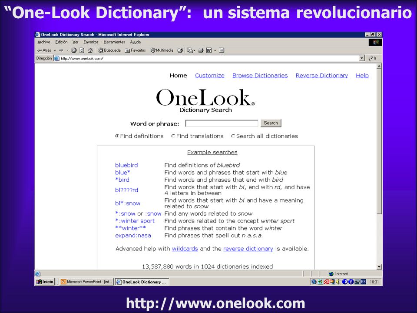The image size is (417, 313).
Task: Open the Multimedia toolbar button
Action: tap(162, 50)
